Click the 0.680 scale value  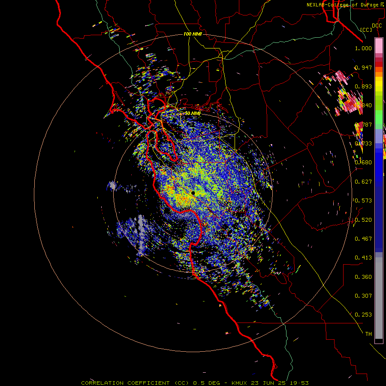[363, 162]
